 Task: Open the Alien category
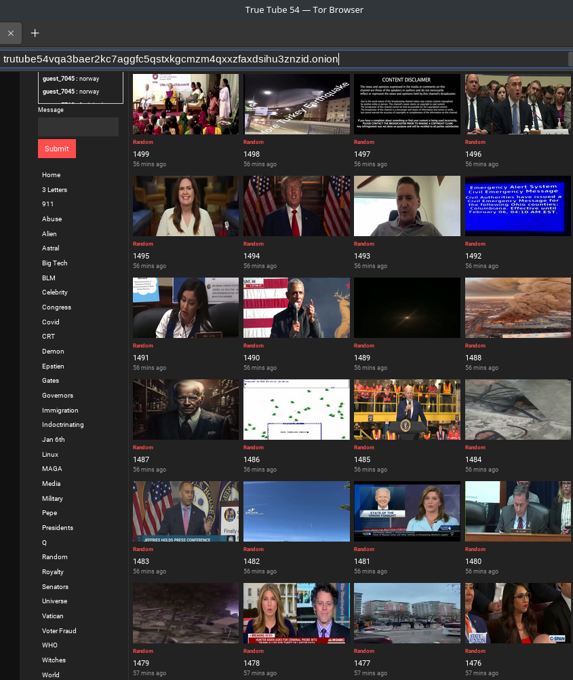pyautogui.click(x=50, y=233)
